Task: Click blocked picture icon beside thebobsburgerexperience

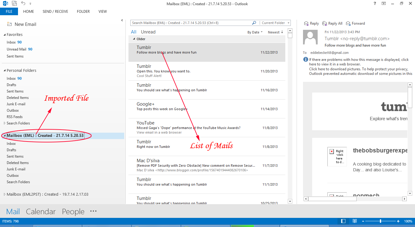Action: tap(331, 151)
